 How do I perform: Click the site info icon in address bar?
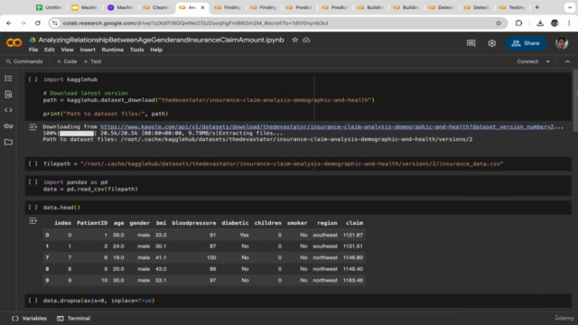55,23
